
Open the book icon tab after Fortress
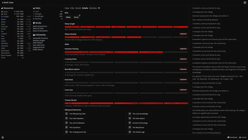click(x=99, y=8)
